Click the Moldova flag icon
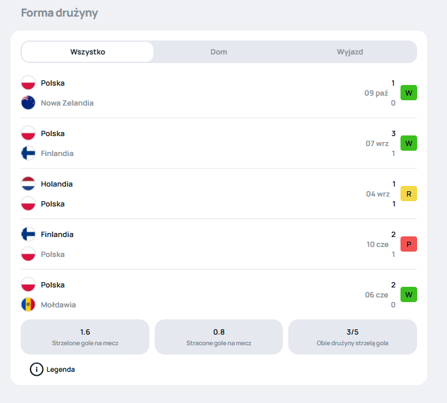This screenshot has width=447, height=403. coord(28,305)
